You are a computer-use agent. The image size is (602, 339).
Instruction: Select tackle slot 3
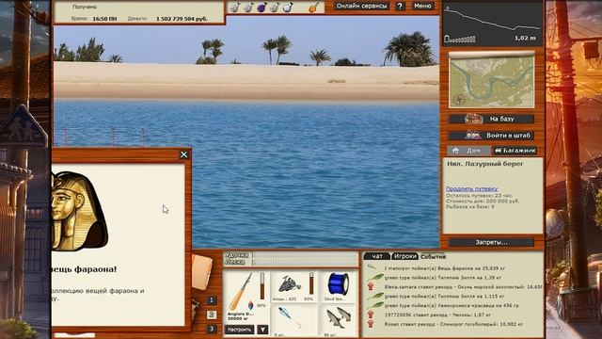pos(211,329)
